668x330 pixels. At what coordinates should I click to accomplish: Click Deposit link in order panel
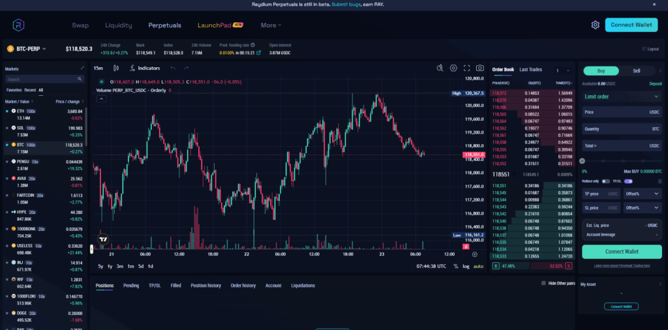coord(656,84)
